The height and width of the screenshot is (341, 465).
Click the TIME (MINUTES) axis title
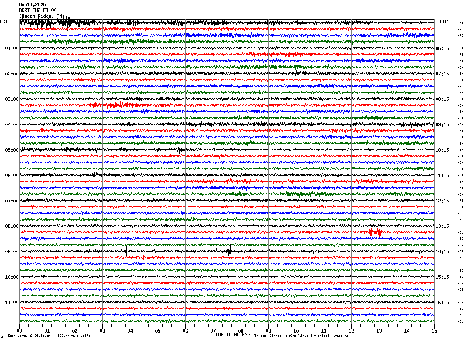(231, 335)
